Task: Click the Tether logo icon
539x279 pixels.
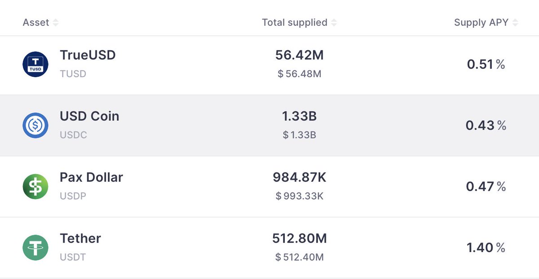Action: (x=35, y=248)
